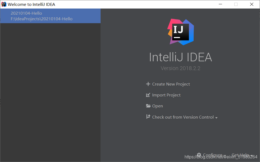
Task: Select Create New Project
Action: tap(171, 84)
